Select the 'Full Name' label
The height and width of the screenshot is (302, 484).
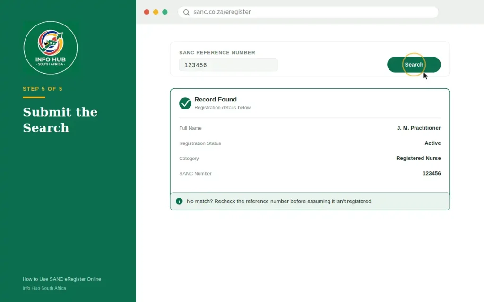[190, 128]
